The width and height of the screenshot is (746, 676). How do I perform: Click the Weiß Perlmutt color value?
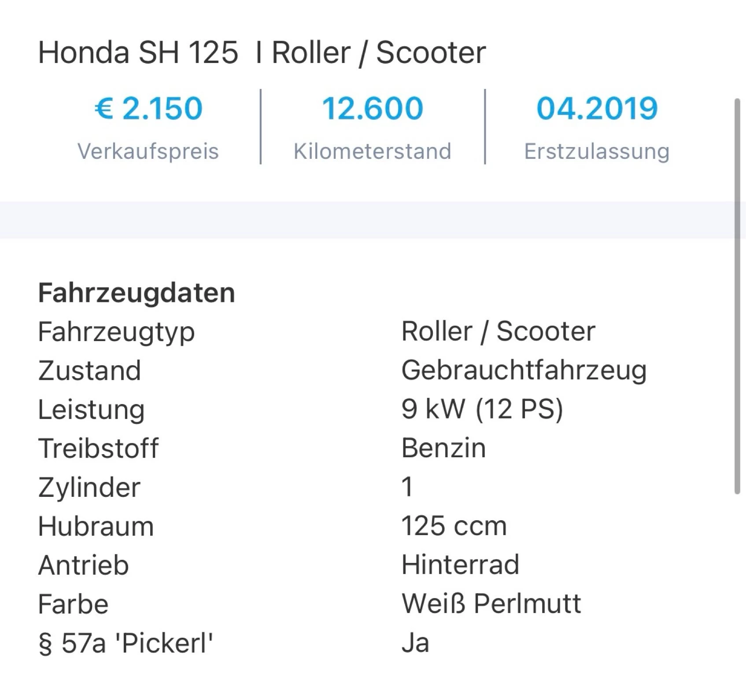pyautogui.click(x=491, y=603)
